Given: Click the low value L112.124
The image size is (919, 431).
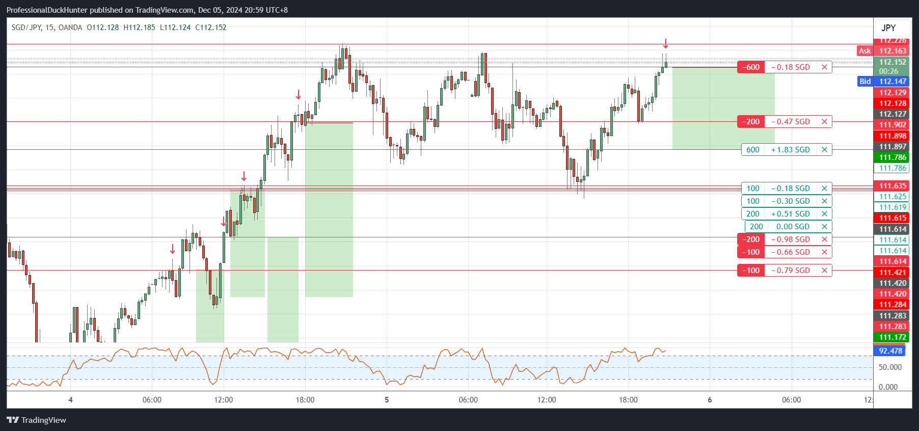Looking at the screenshot, I should (175, 28).
